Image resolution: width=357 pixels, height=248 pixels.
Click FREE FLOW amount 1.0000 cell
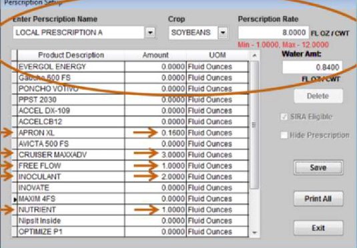pos(155,166)
